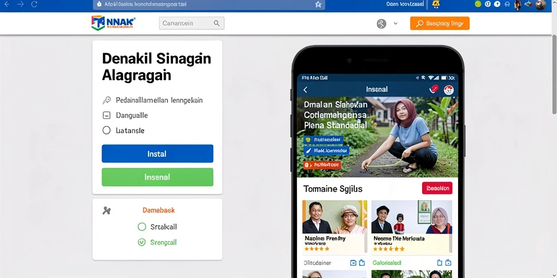Image resolution: width=557 pixels, height=278 pixels.
Task: Tap the Olitodainer label
Action: pyautogui.click(x=317, y=263)
